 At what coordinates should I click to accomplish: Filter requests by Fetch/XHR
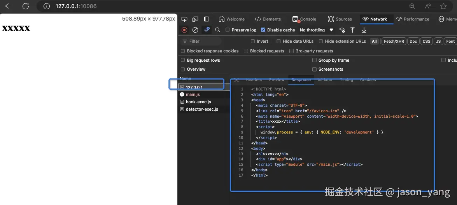click(x=394, y=41)
